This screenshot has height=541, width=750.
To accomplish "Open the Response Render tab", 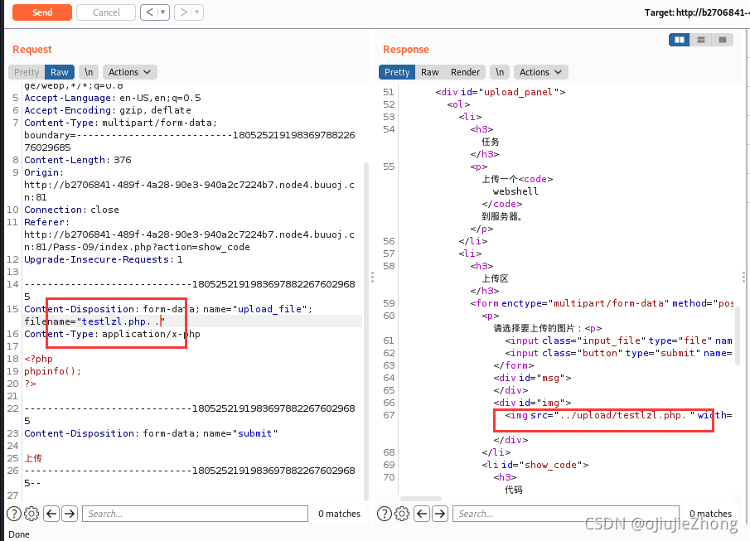I will pos(465,72).
